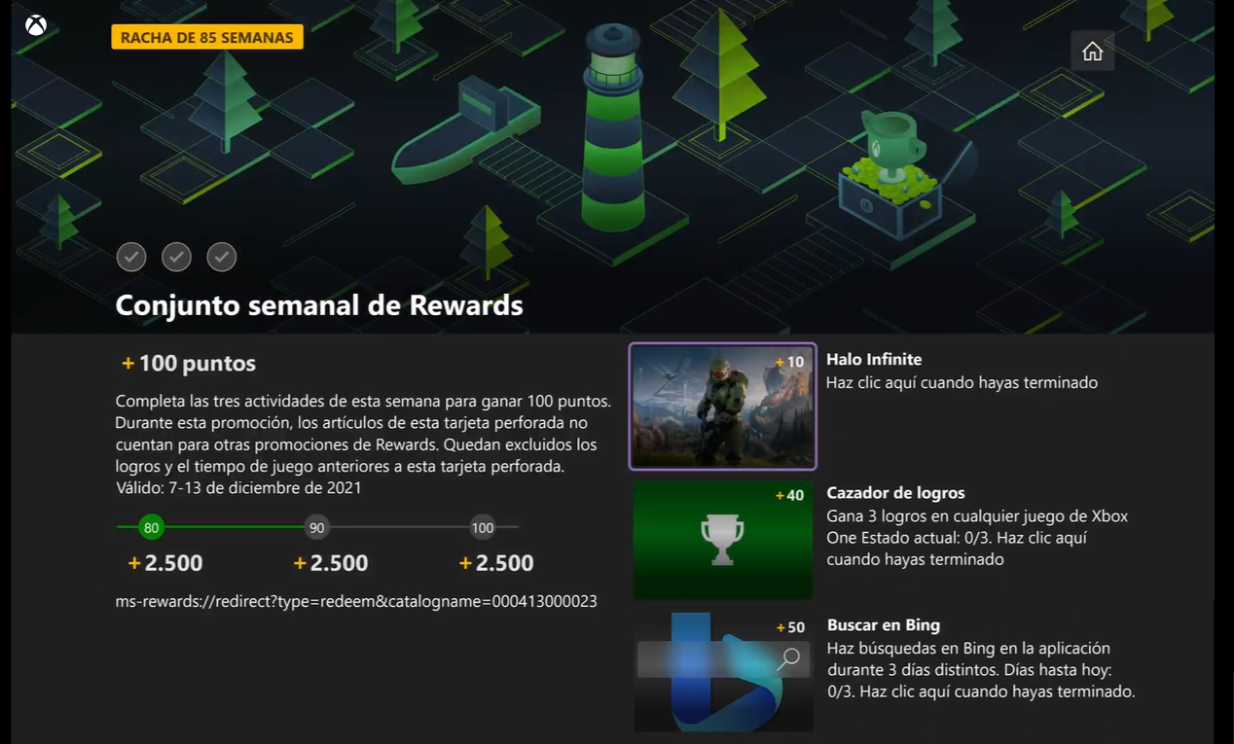Open the Cazador de logros trophy tile
Image resolution: width=1234 pixels, height=744 pixels.
723,539
